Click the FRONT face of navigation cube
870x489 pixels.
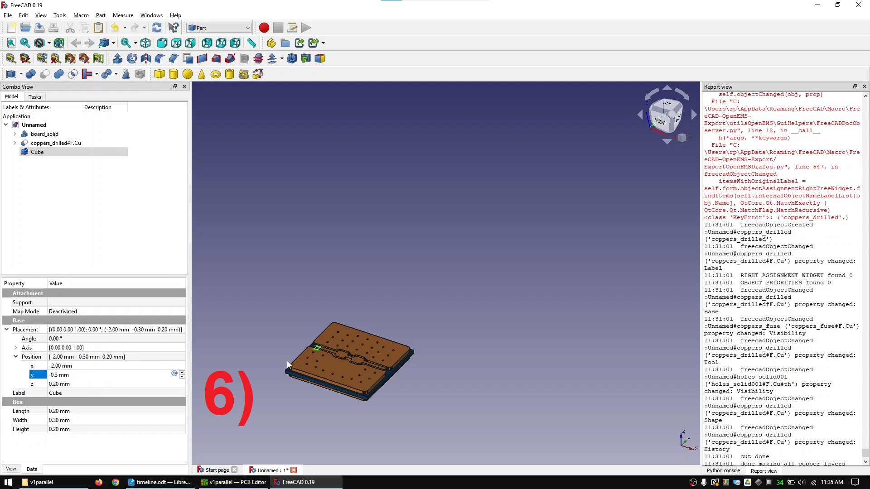(x=661, y=121)
